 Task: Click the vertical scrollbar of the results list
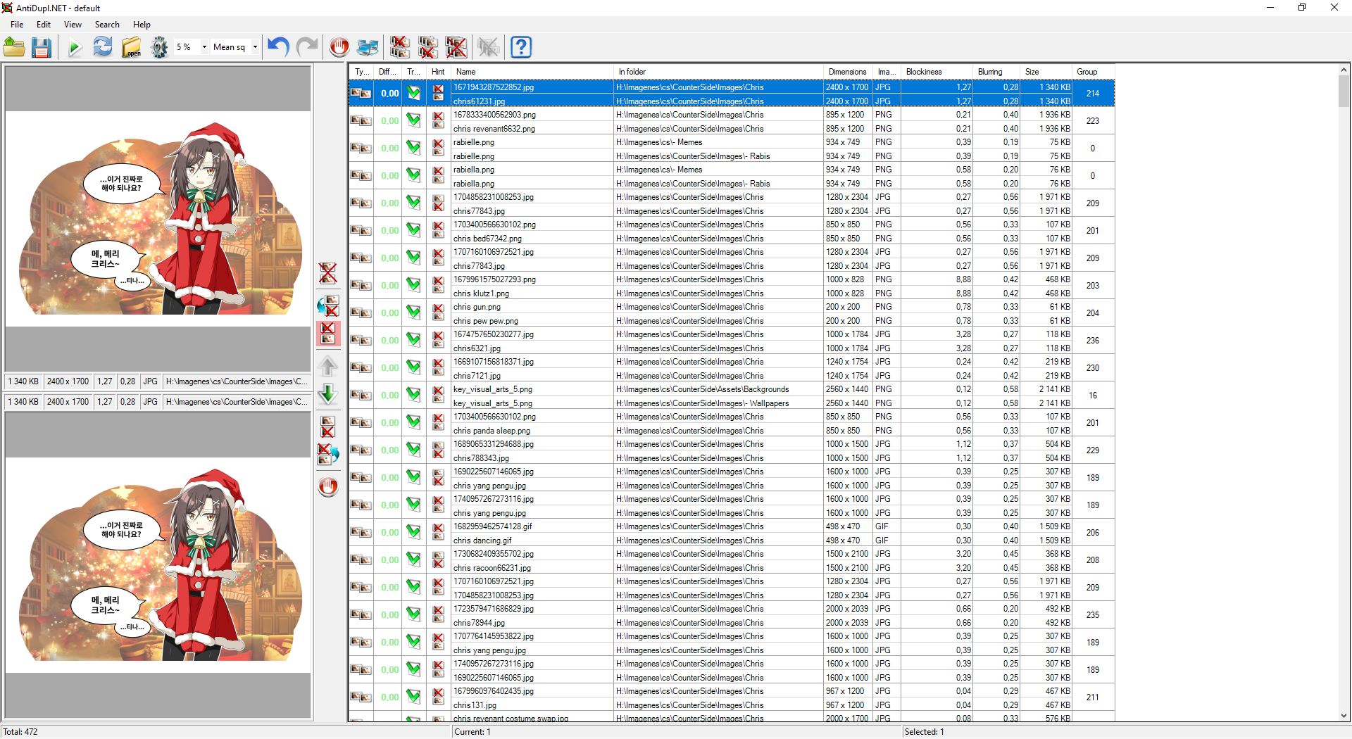(x=1344, y=352)
